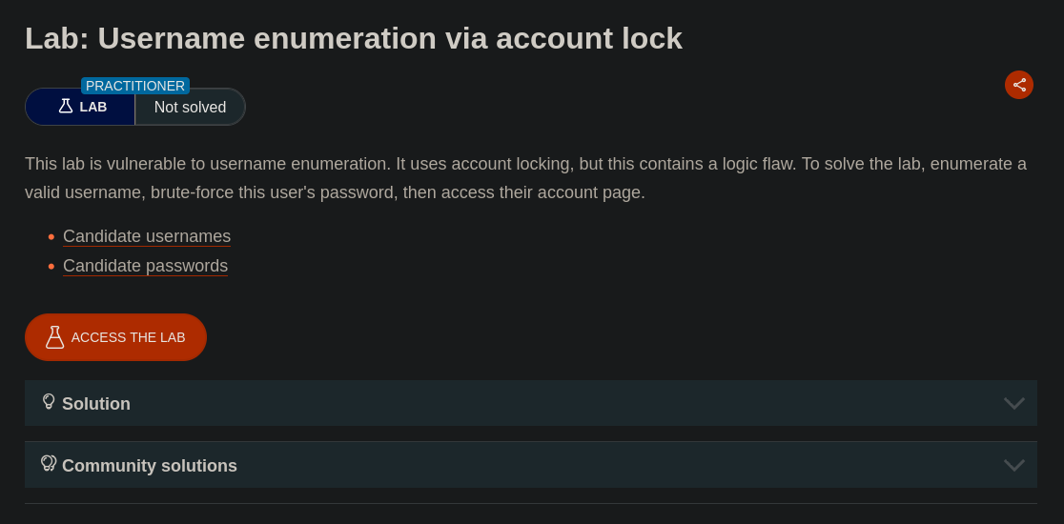Open the Community solutions section header
This screenshot has height=524, width=1064.
point(150,466)
